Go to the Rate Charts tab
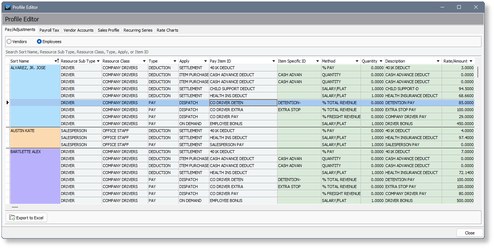 167,30
